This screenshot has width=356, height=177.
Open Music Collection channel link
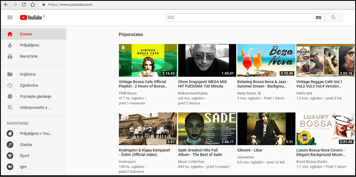tap(191, 162)
